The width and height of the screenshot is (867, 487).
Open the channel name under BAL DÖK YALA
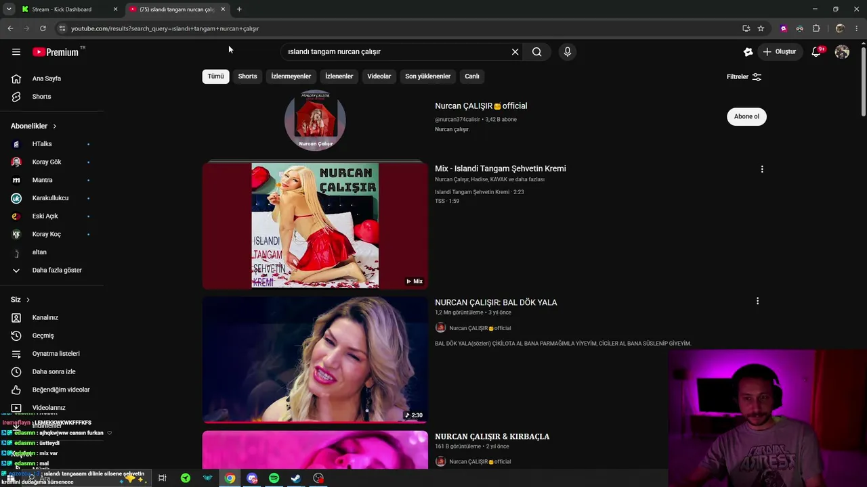point(480,328)
